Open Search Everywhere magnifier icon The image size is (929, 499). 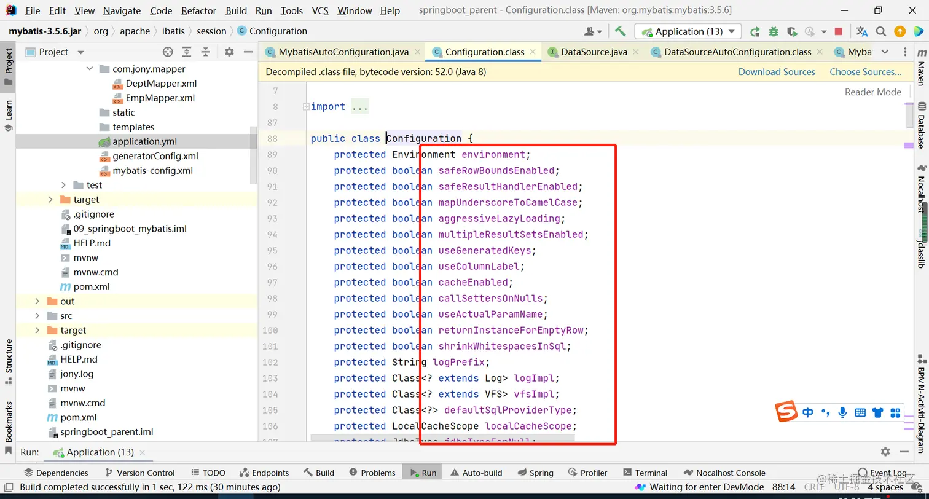click(881, 31)
